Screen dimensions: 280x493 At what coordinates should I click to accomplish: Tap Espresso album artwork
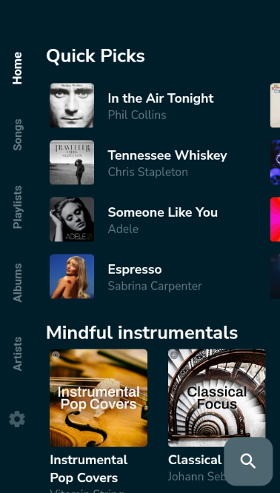pos(72,276)
